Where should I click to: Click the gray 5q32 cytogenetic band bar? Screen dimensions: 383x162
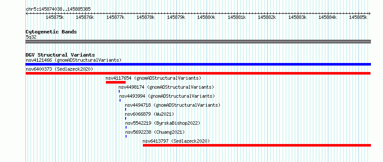pos(198,42)
